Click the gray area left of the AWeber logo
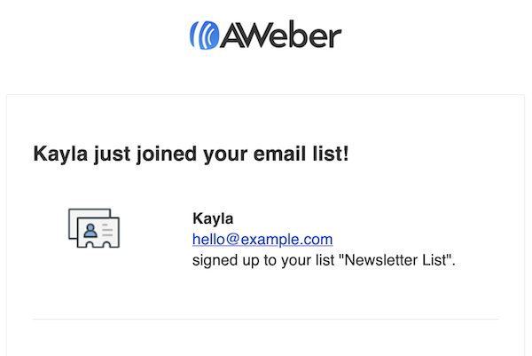This screenshot has height=356, width=532. tap(89, 36)
